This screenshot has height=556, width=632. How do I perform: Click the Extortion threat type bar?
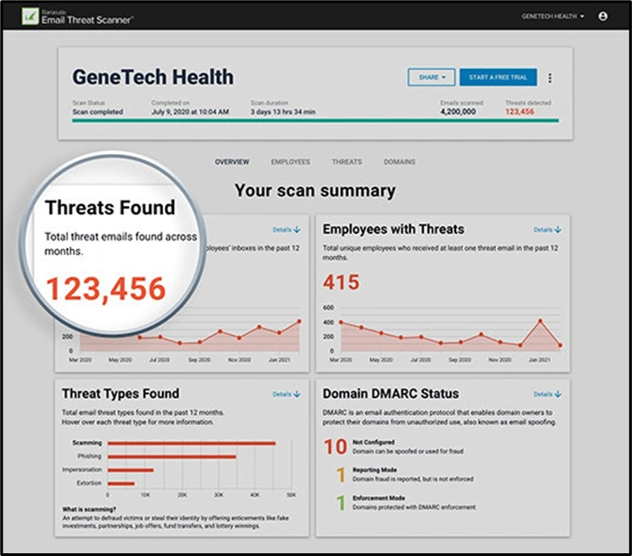[x=121, y=483]
